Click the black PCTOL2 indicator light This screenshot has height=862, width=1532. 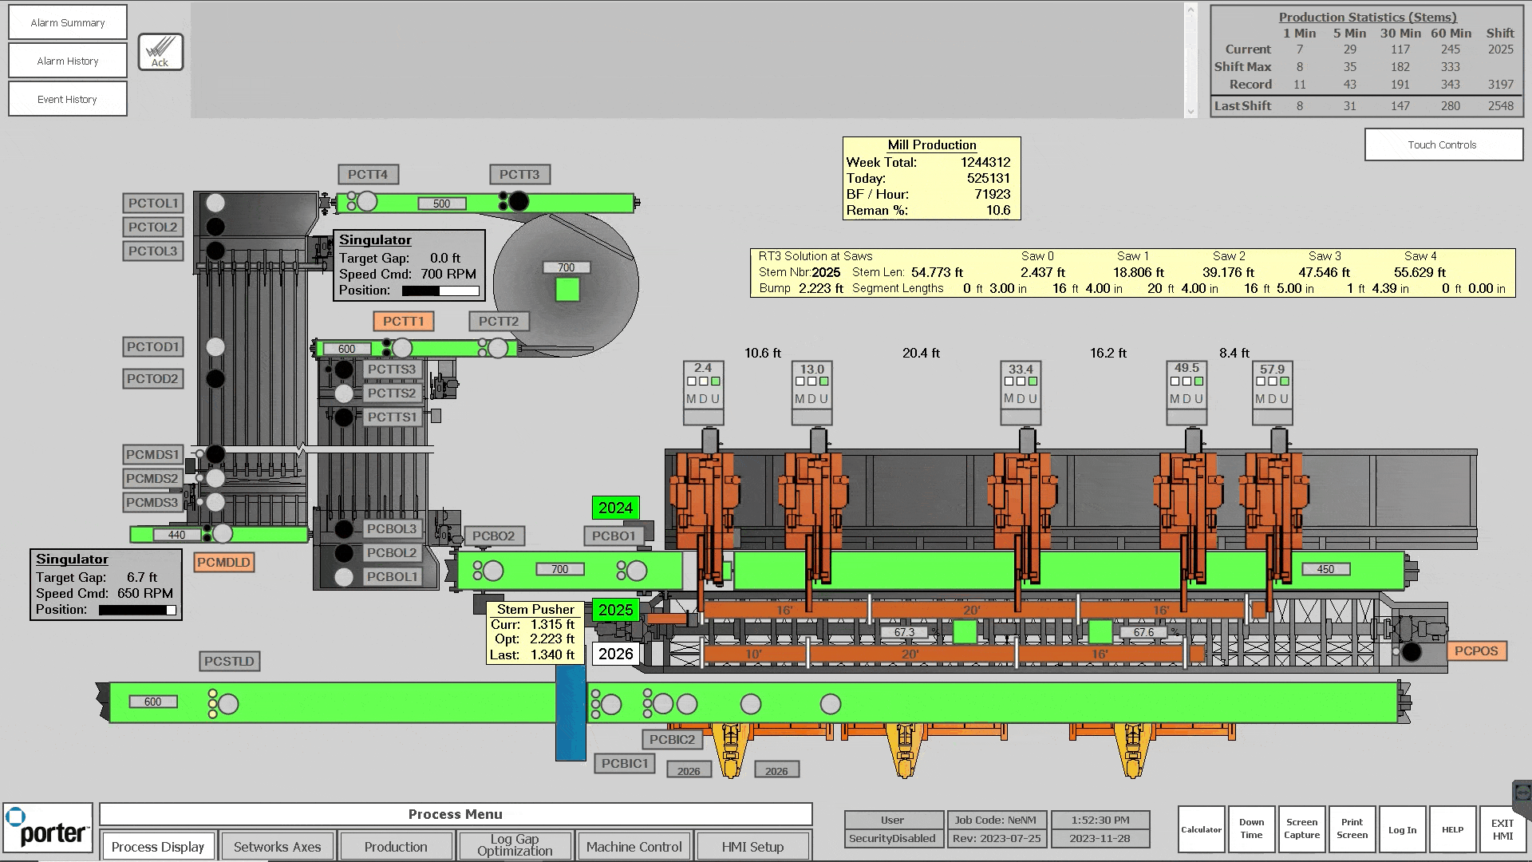[215, 227]
